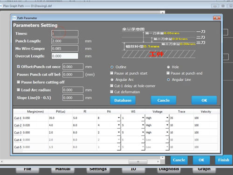Click Cut-2 Margin cell 0.020
The height and width of the screenshot is (175, 233).
point(35,125)
